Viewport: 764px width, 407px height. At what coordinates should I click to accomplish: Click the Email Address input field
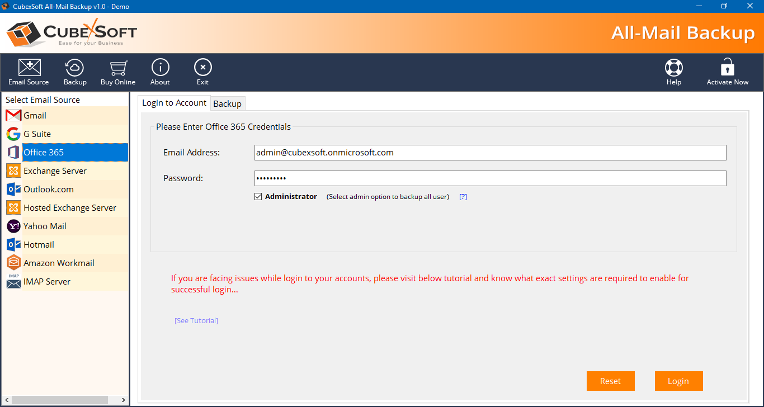tap(490, 153)
